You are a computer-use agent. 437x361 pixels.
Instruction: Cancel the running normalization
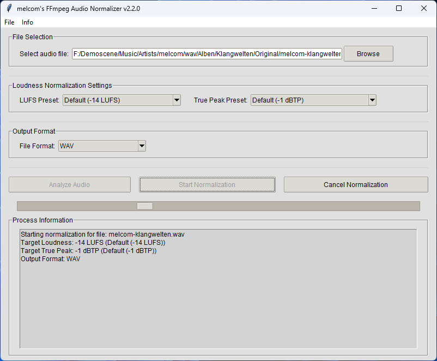click(x=356, y=185)
